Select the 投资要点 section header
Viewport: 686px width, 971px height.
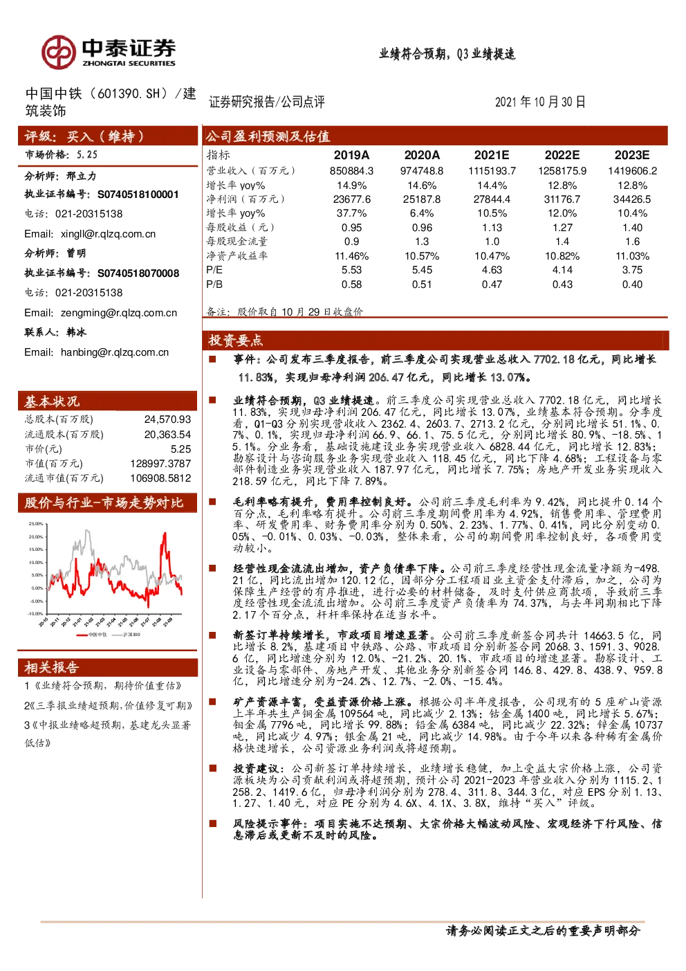(x=235, y=340)
